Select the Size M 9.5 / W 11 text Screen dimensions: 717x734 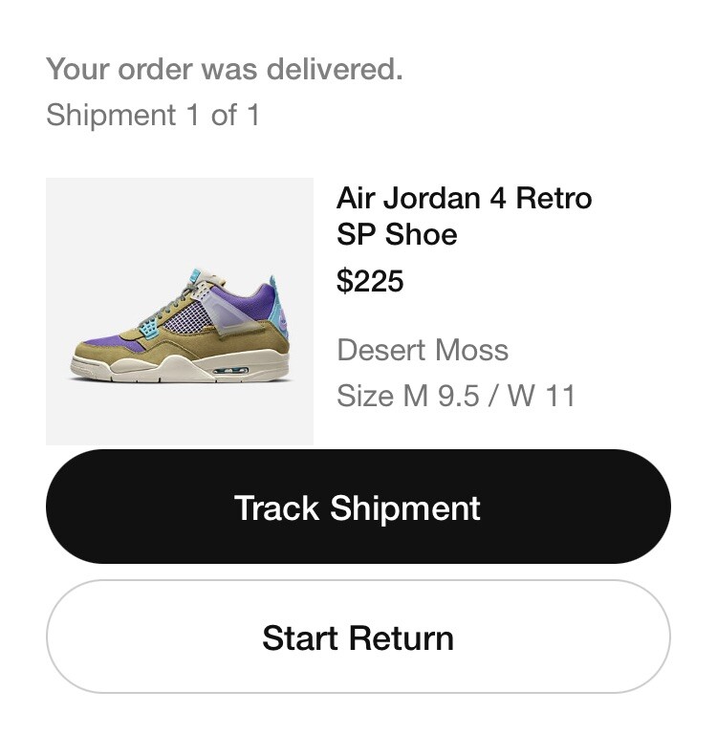[456, 395]
